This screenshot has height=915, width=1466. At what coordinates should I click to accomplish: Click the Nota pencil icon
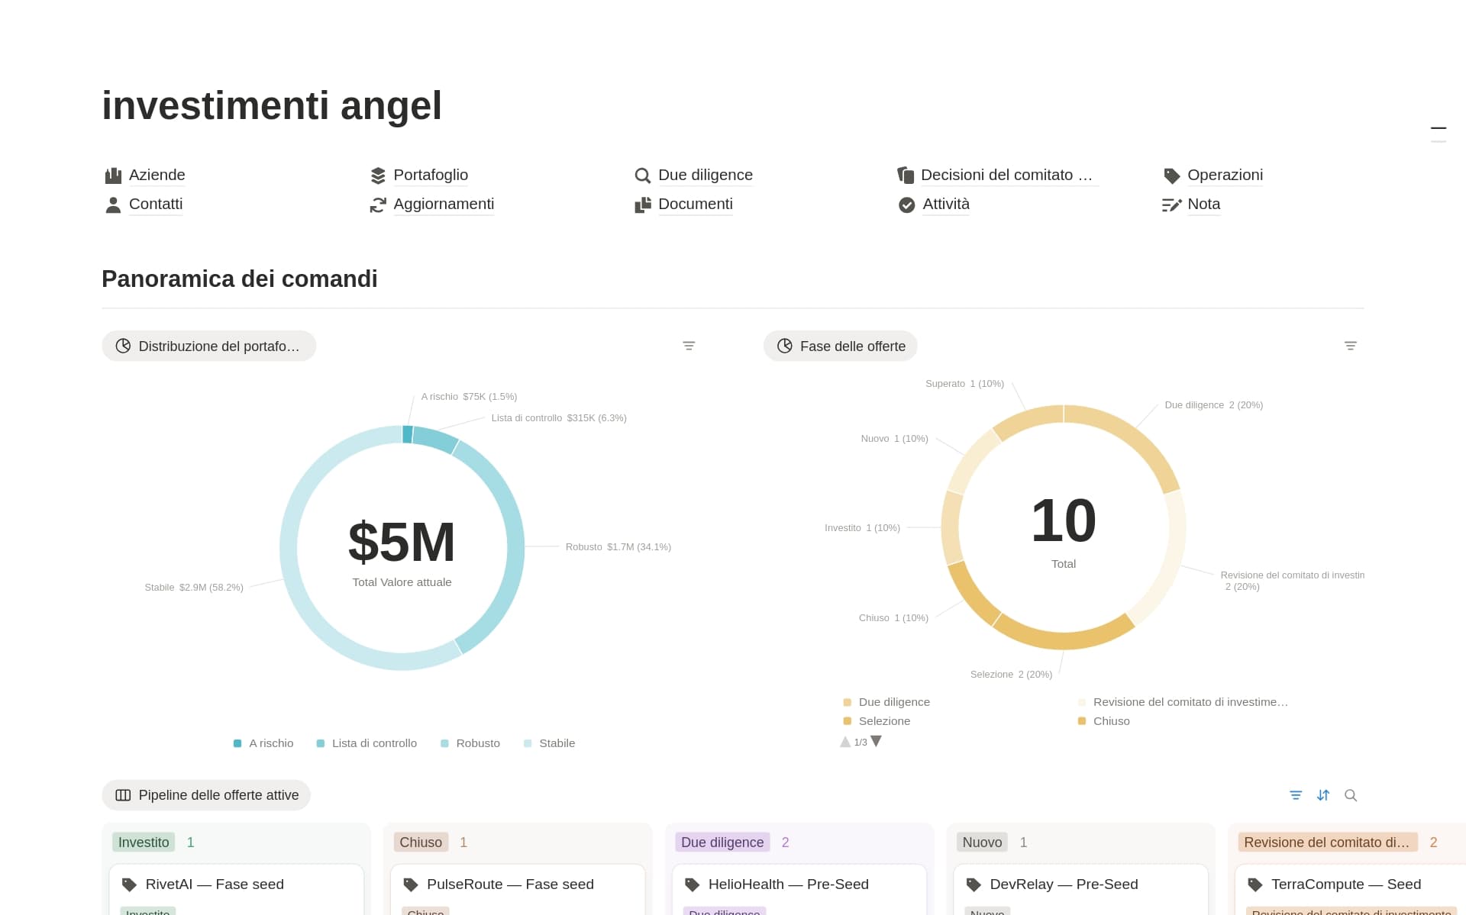click(1171, 205)
